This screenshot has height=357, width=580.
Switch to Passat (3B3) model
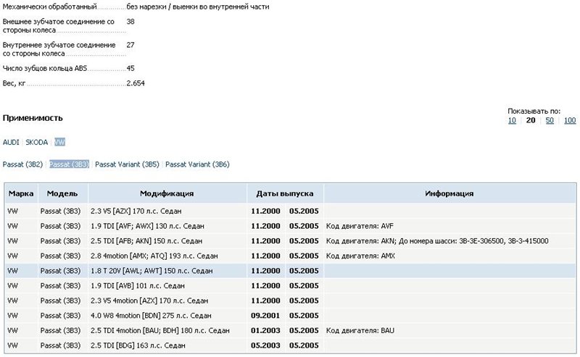coord(69,164)
